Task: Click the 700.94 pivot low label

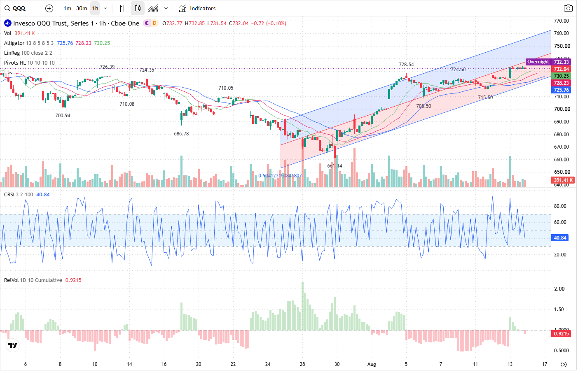Action: [63, 116]
